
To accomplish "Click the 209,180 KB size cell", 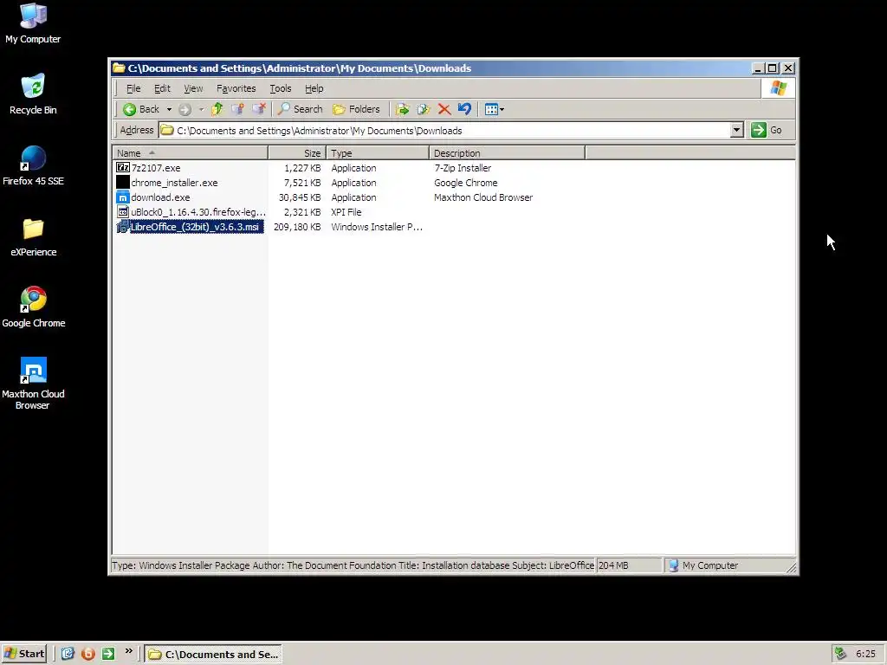I will [297, 227].
